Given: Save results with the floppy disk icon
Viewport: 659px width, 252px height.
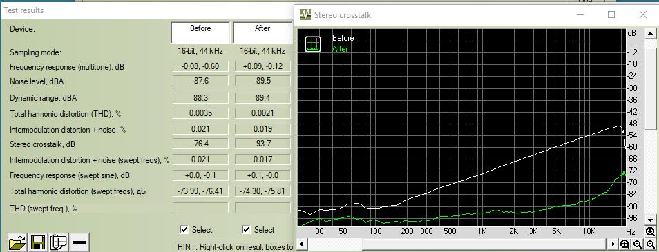Looking at the screenshot, I should [x=38, y=242].
